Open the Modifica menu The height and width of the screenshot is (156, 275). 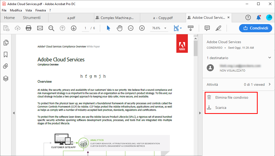click(x=16, y=10)
